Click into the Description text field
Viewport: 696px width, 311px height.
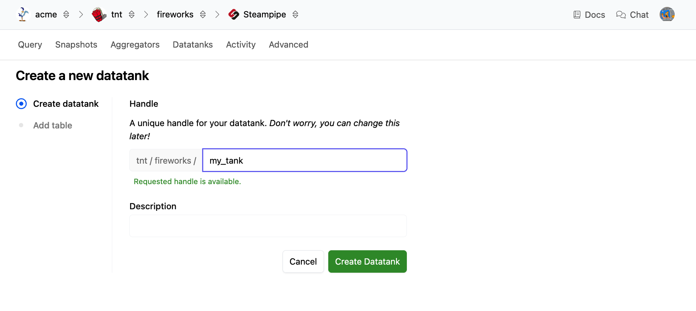click(x=268, y=226)
